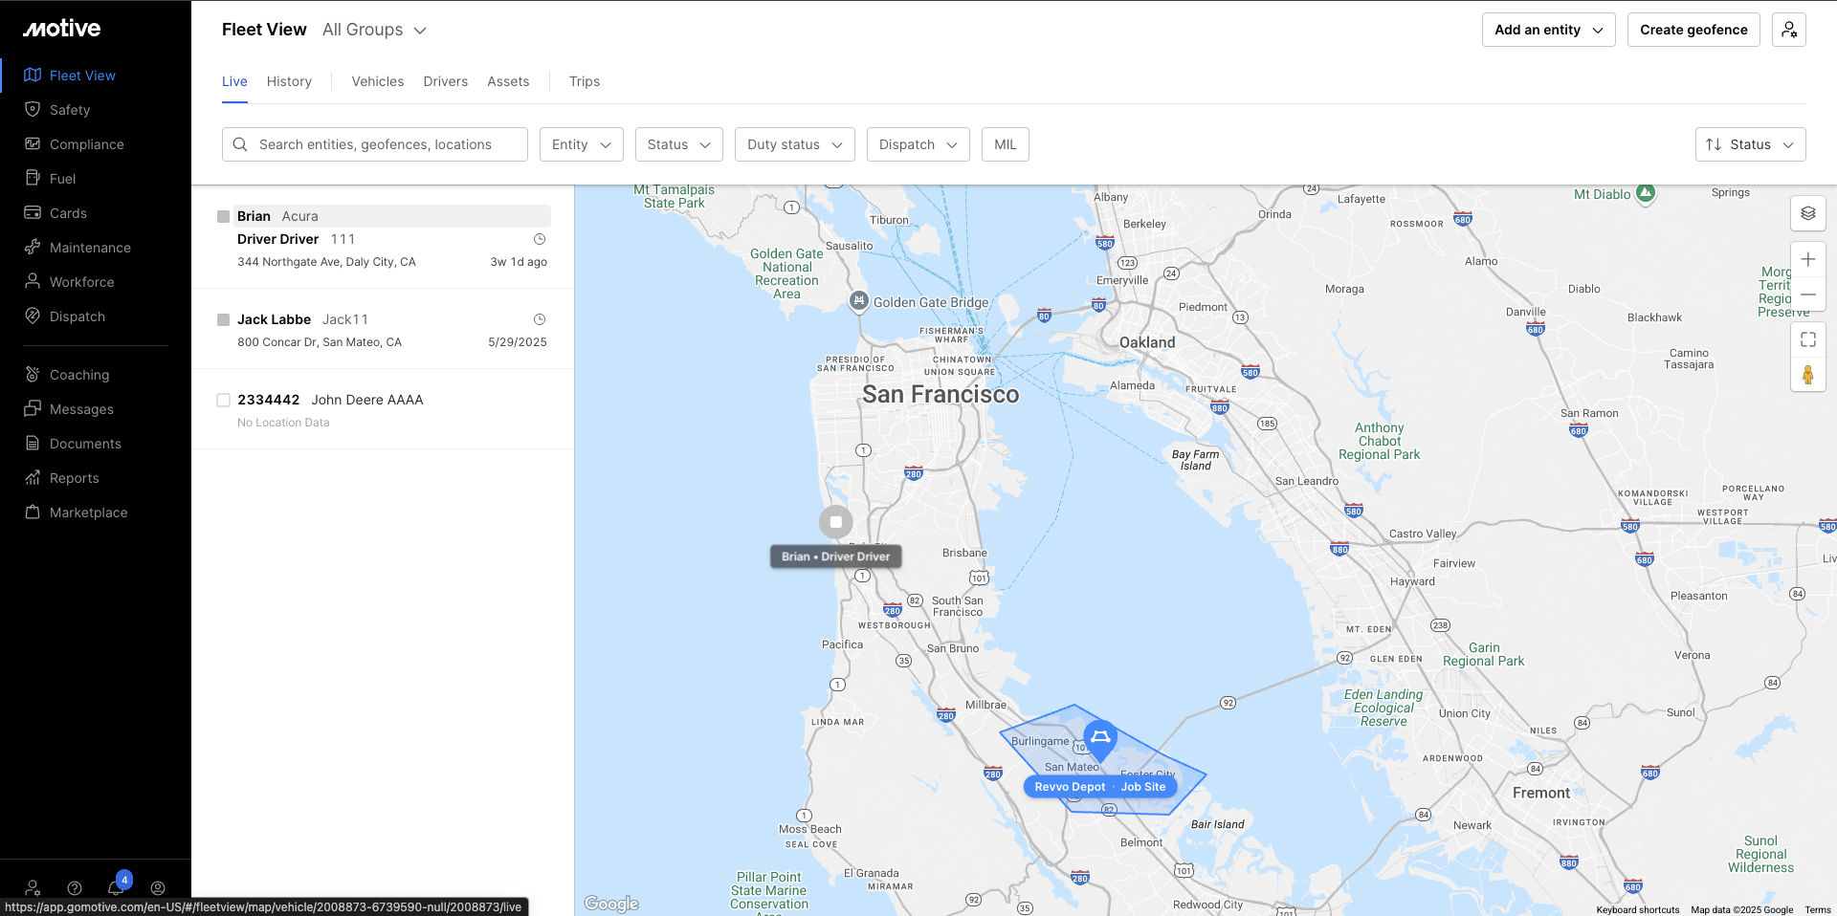Expand the Duty status filter dropdown

coord(794,144)
